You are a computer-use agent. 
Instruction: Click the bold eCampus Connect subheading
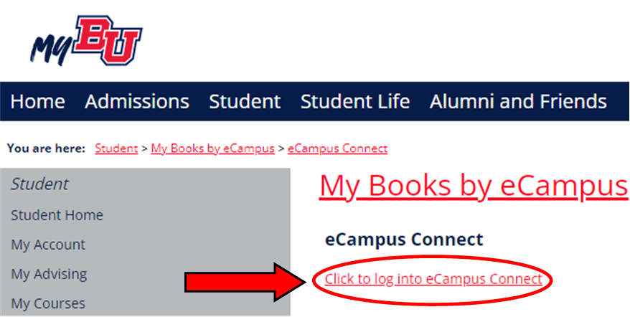click(x=404, y=240)
